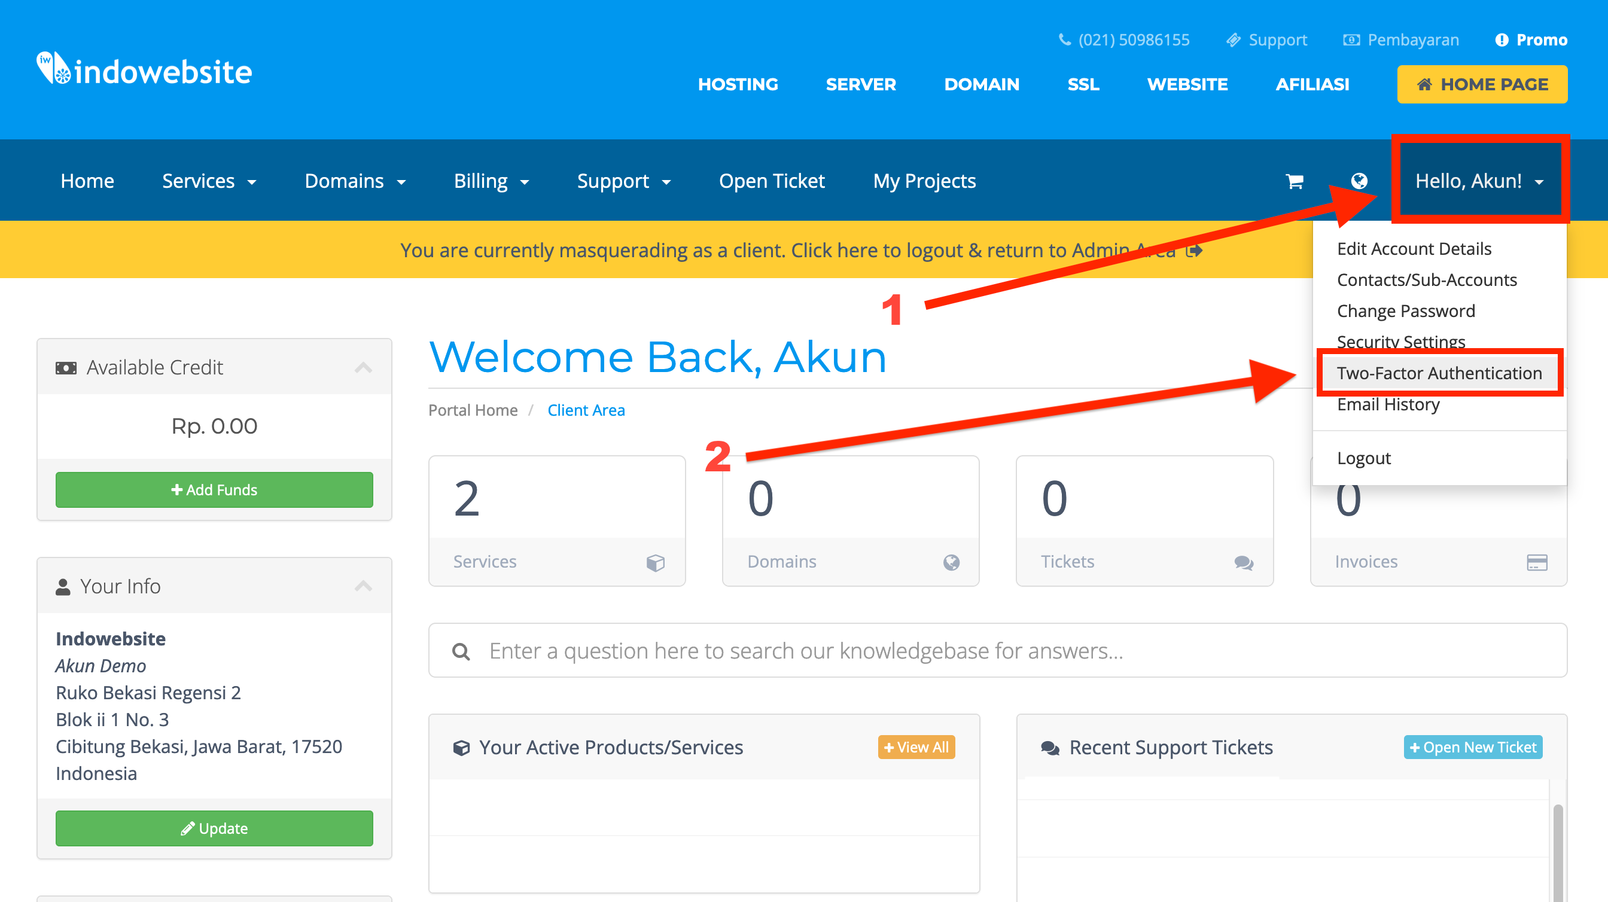Viewport: 1608px width, 902px height.
Task: Click the indowebsite logo
Action: [144, 70]
